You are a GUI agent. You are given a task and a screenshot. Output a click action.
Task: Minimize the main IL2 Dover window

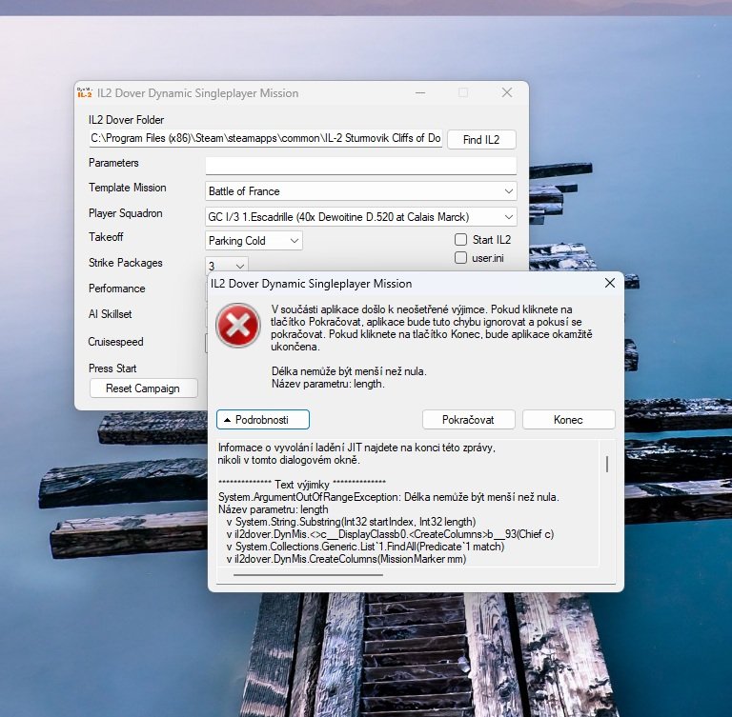pyautogui.click(x=420, y=92)
